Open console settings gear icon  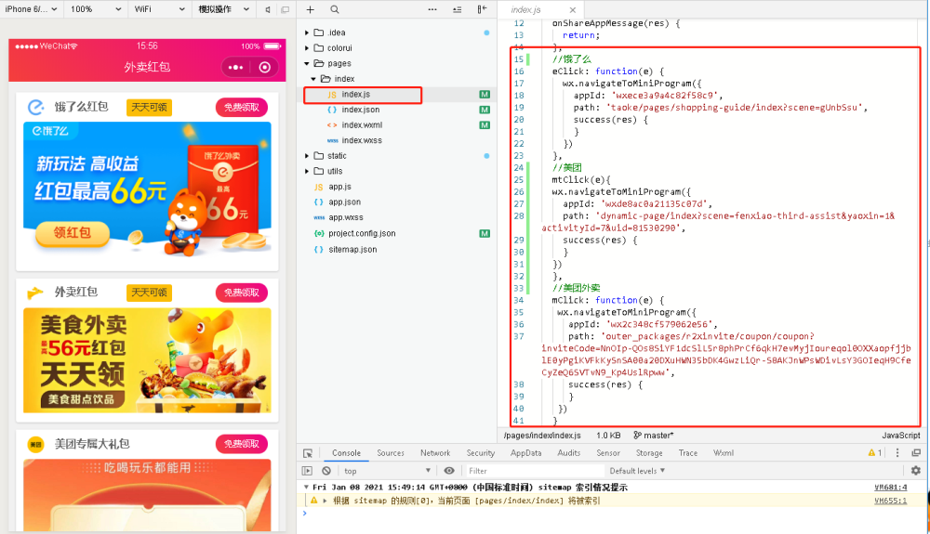[916, 470]
